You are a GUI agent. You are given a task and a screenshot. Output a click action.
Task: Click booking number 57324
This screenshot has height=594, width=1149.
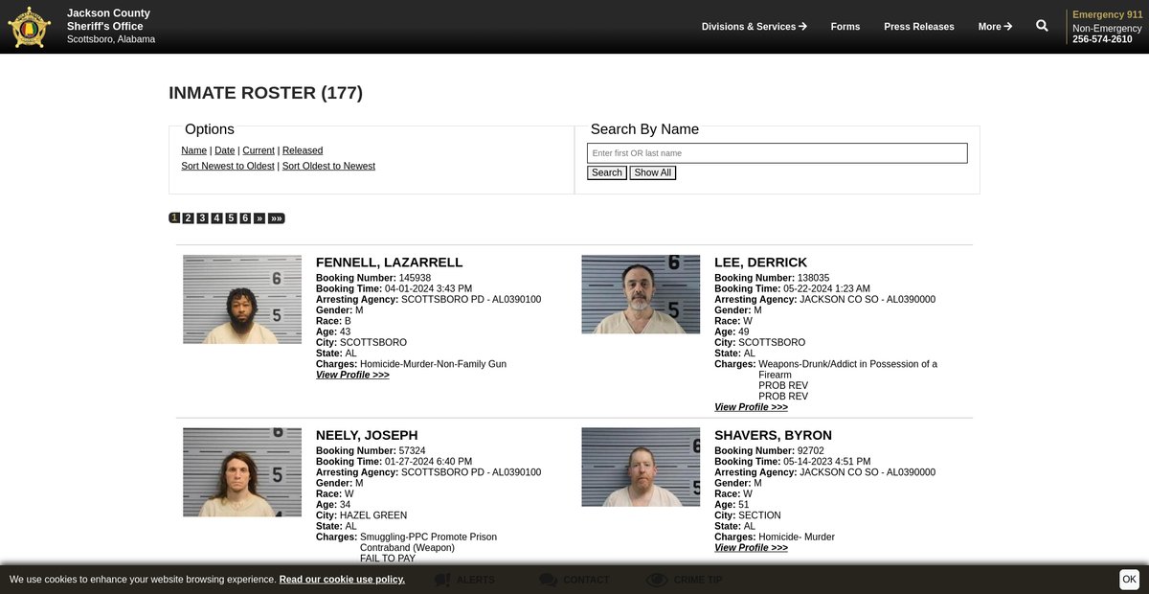point(412,450)
